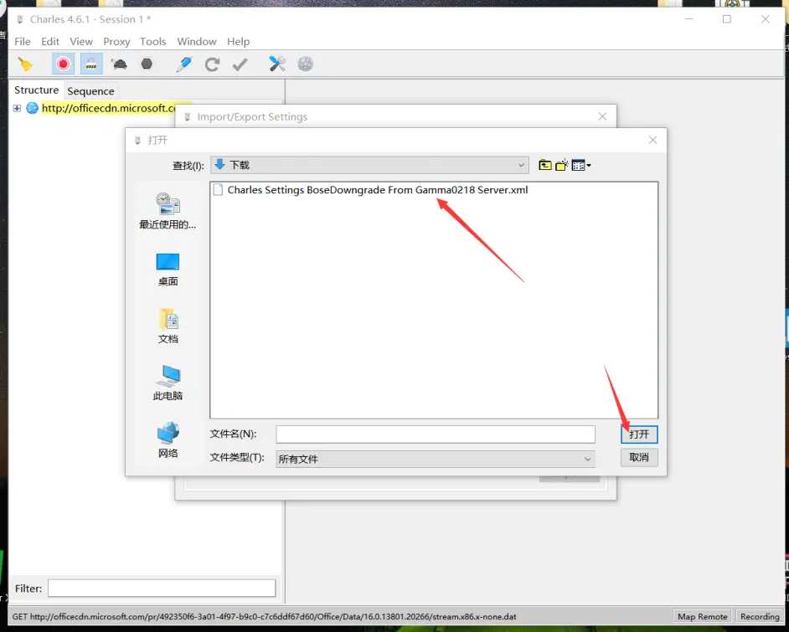Click the 文件名 filename input field
The width and height of the screenshot is (789, 632).
[x=436, y=434]
